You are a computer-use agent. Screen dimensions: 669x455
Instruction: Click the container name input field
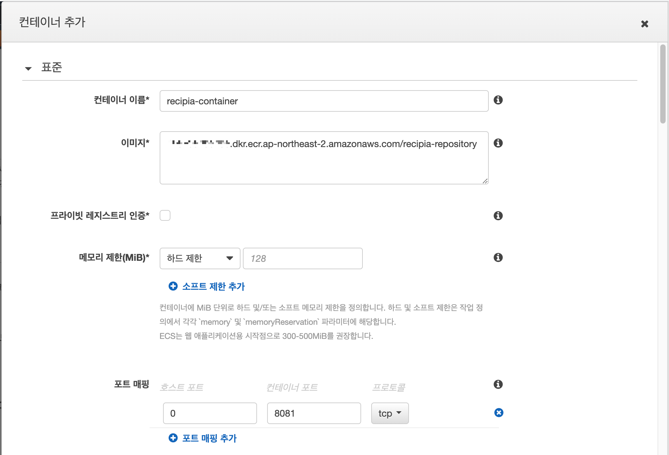tap(324, 101)
